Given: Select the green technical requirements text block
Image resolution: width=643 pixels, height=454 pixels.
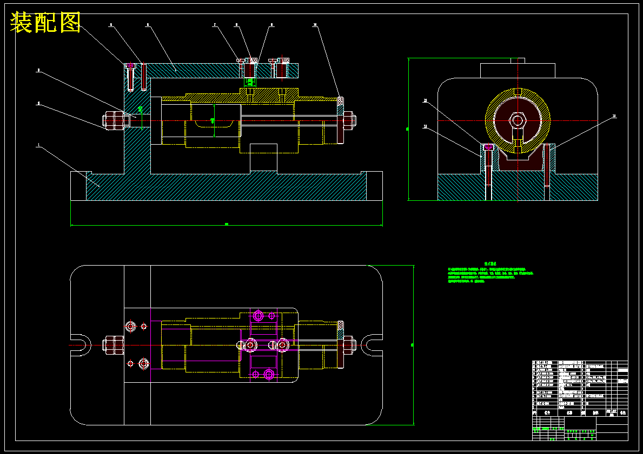Looking at the screenshot, I should click(490, 273).
